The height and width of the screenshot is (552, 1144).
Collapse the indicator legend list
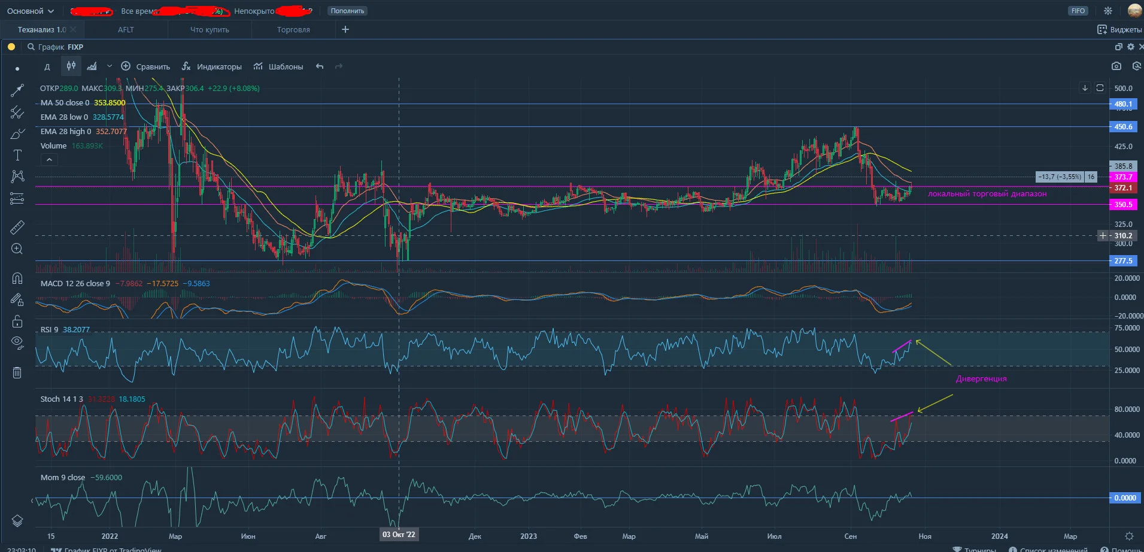coord(49,160)
